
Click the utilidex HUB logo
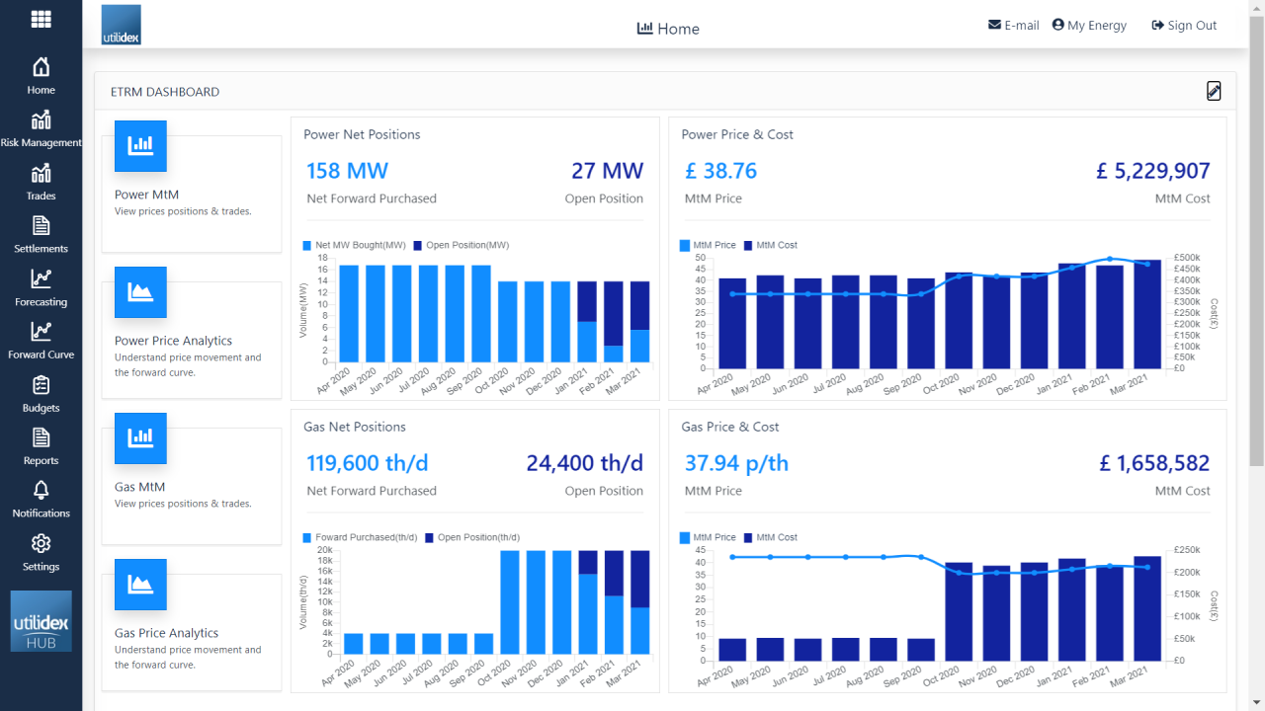(41, 620)
